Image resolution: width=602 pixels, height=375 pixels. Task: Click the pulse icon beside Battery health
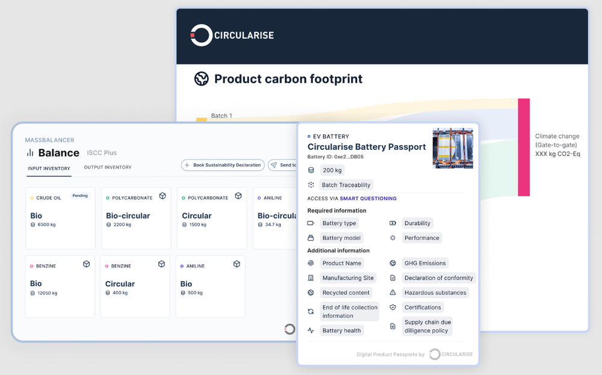(311, 330)
